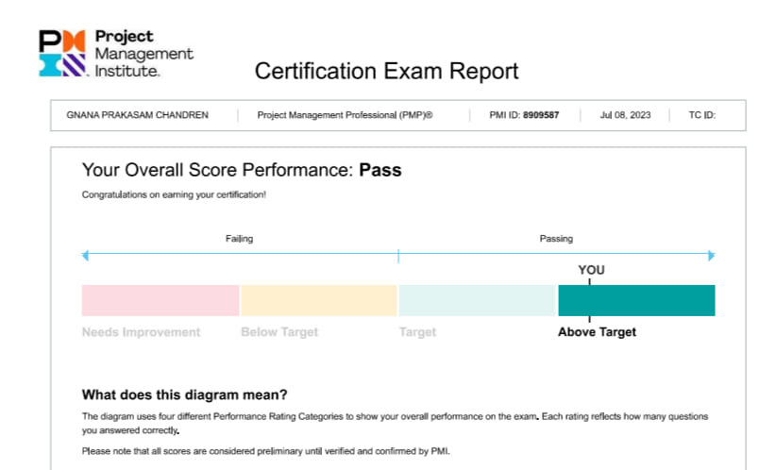
Task: Click the Overall Score Performance Pass heading
Action: coord(242,170)
